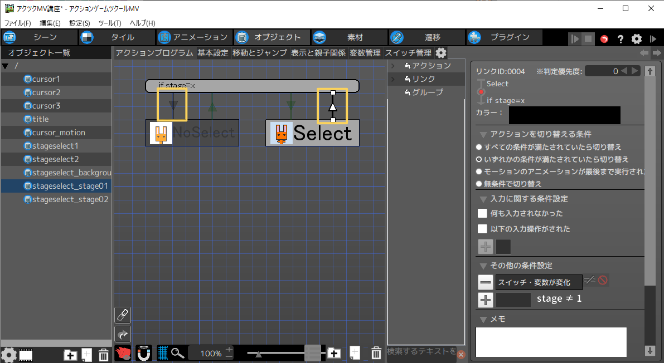Delete object using left panel trash icon
This screenshot has height=363, width=664.
click(x=104, y=355)
